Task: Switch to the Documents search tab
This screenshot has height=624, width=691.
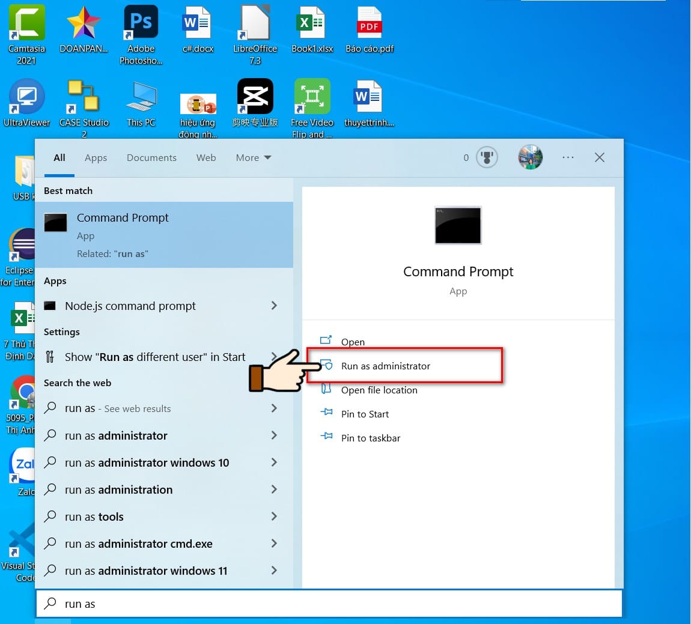Action: pyautogui.click(x=151, y=157)
